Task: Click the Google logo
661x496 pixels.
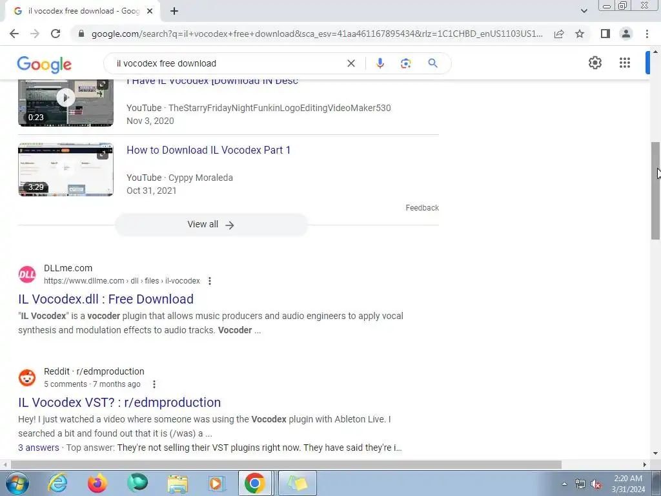Action: (45, 64)
